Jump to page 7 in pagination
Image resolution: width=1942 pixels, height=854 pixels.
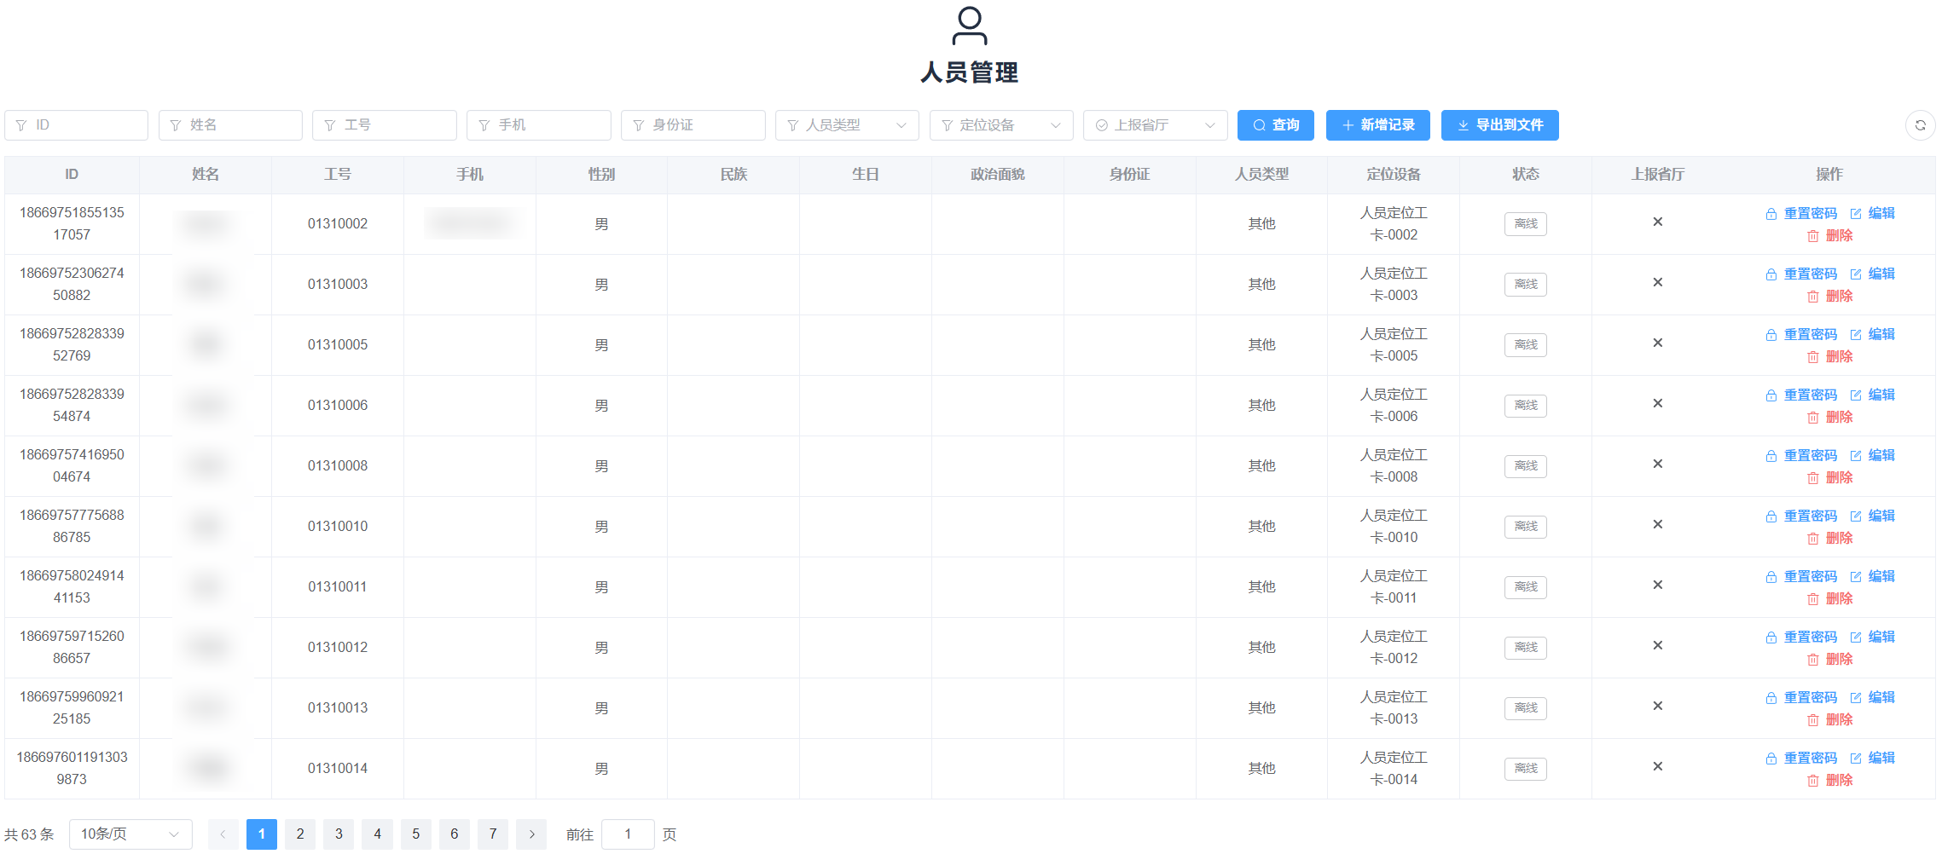tap(492, 834)
